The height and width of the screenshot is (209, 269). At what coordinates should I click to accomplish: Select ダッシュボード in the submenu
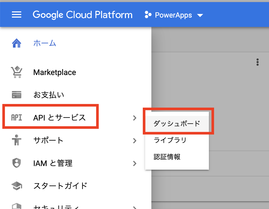[177, 124]
